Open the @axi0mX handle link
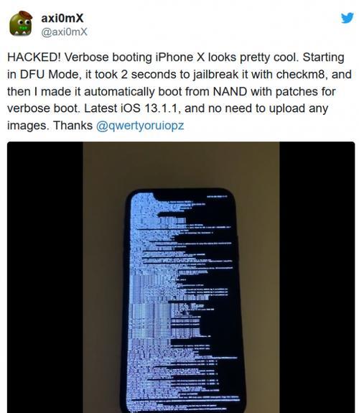 click(x=64, y=32)
